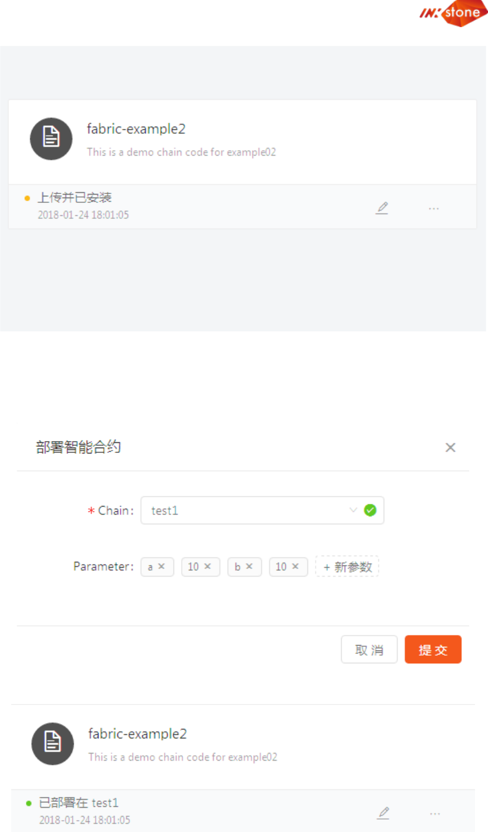Image resolution: width=488 pixels, height=832 pixels.
Task: Click the Inkstone logo
Action: (x=453, y=14)
